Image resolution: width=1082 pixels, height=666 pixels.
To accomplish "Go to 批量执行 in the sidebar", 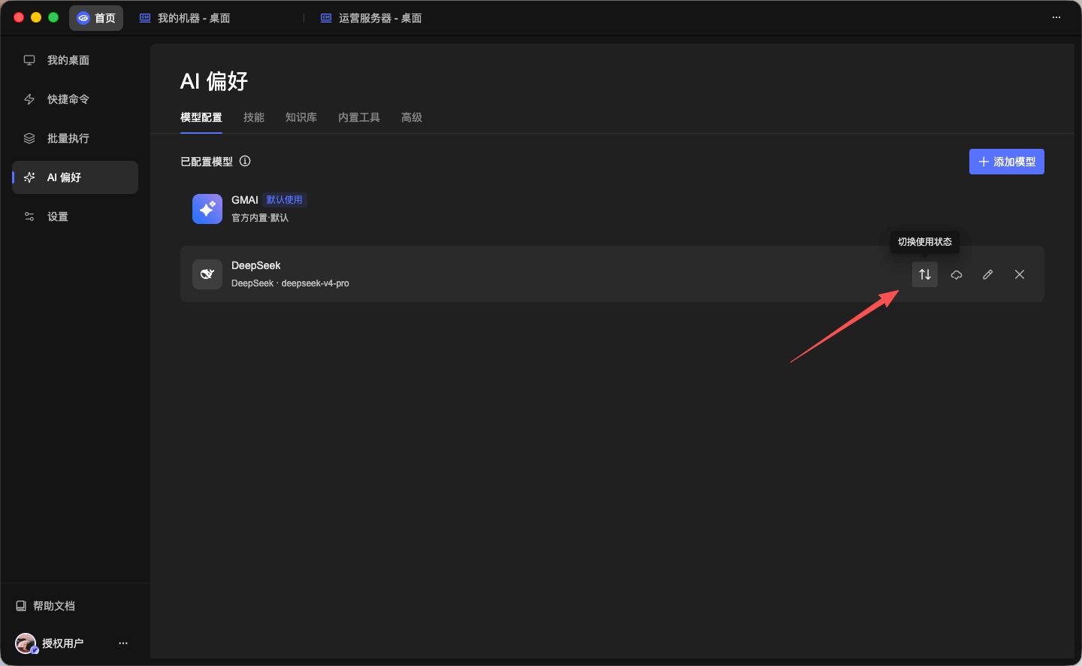I will point(75,138).
